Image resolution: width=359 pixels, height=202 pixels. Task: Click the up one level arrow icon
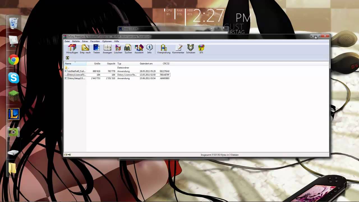tap(67, 58)
